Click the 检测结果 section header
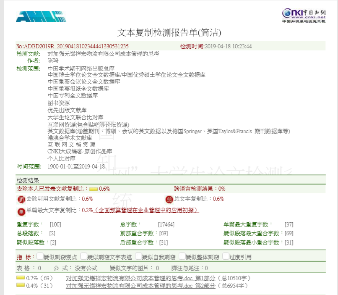The height and width of the screenshot is (295, 338). (x=28, y=180)
